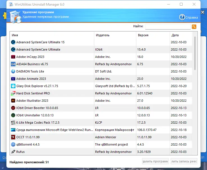Select Rufus entry name

coord(20,152)
